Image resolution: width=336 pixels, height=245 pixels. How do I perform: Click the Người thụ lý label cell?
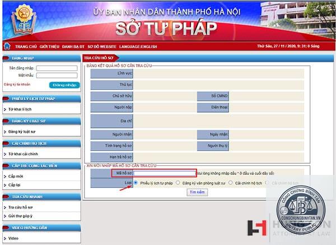point(213,146)
